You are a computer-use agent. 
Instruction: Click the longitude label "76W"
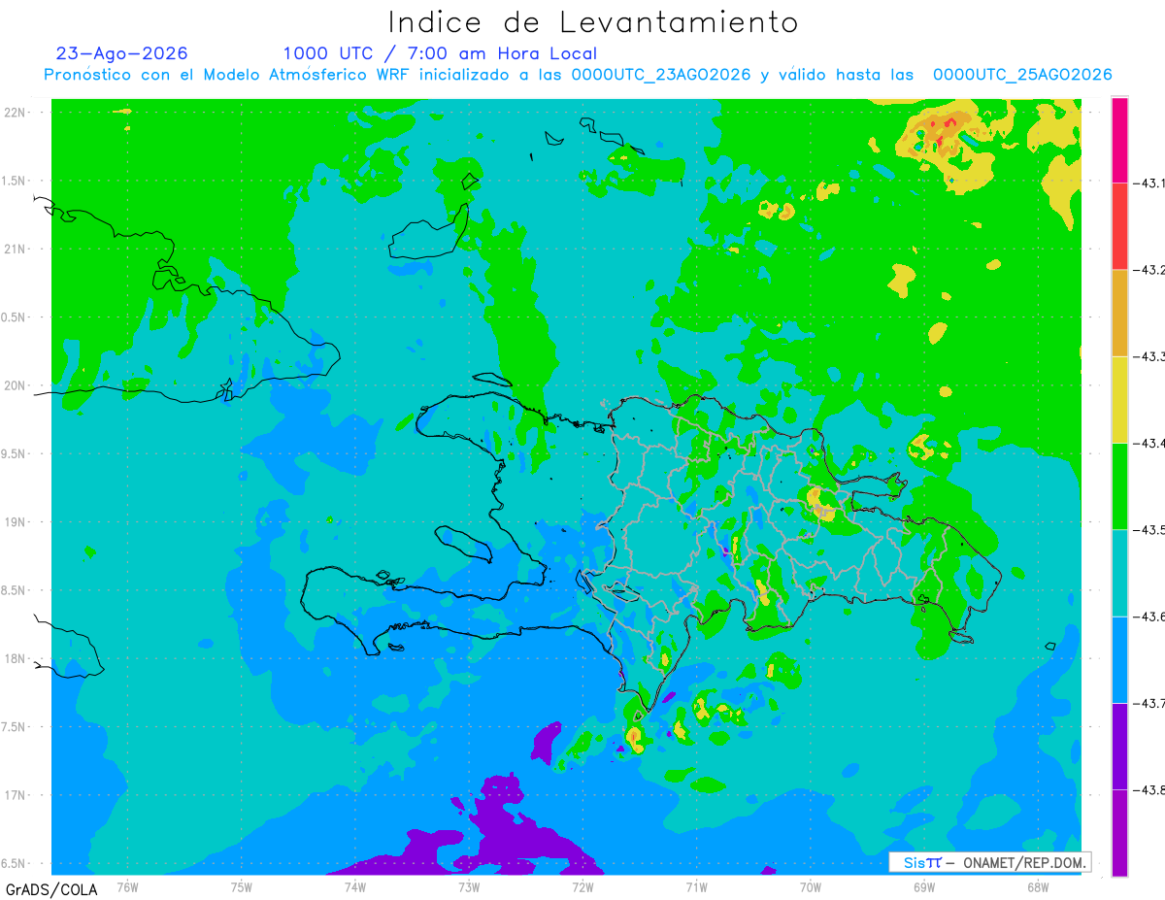pos(127,885)
